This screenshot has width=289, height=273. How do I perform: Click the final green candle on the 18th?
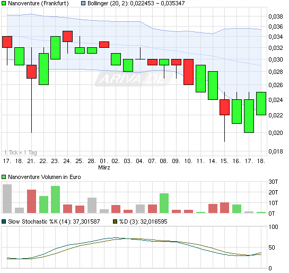coord(261,104)
